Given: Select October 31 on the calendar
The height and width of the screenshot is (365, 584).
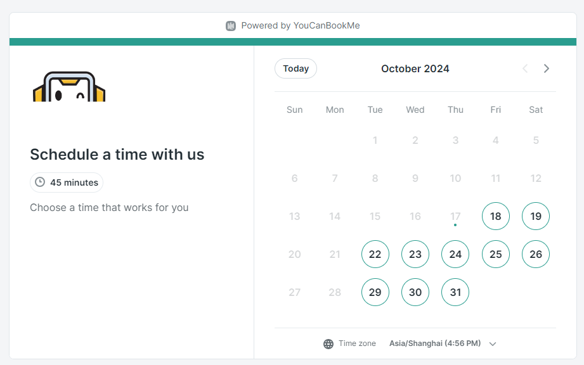Looking at the screenshot, I should click(455, 292).
